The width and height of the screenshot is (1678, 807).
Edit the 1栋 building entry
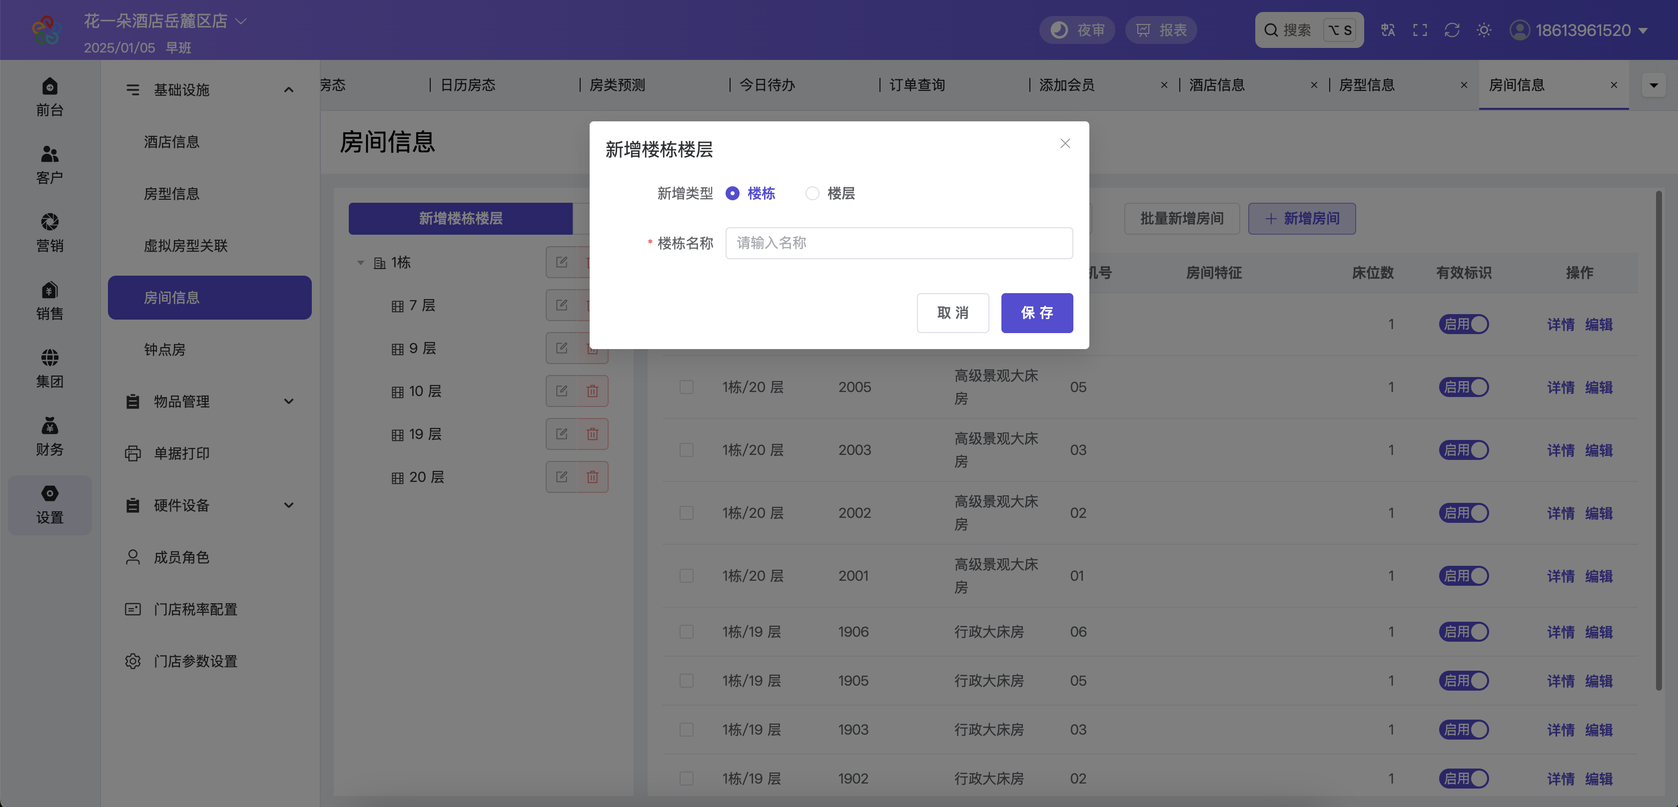click(562, 262)
